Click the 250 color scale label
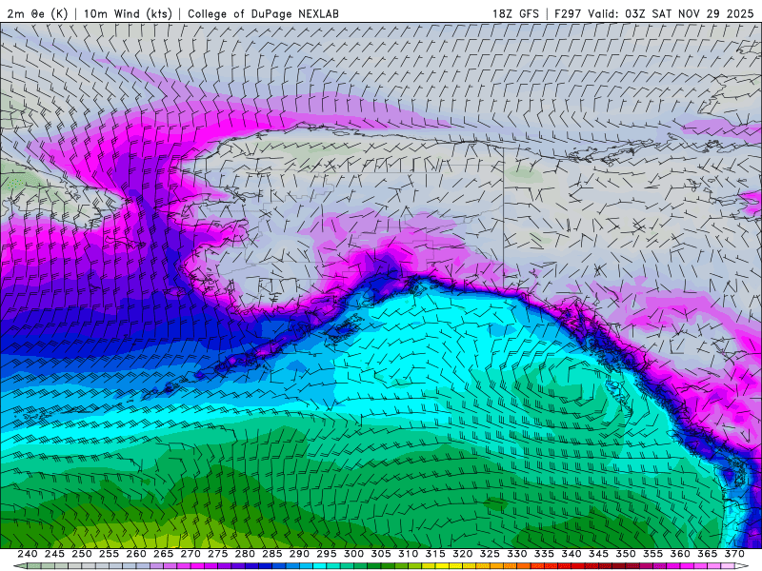762x571 pixels. tap(82, 554)
